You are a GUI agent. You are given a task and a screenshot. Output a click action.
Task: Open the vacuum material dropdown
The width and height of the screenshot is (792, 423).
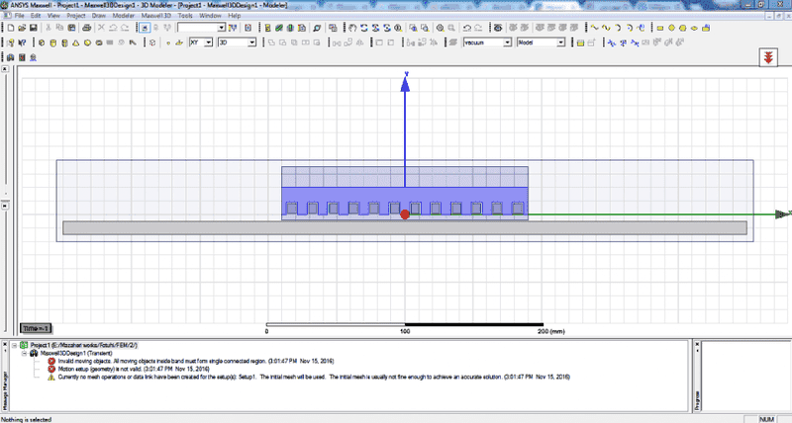pyautogui.click(x=508, y=42)
